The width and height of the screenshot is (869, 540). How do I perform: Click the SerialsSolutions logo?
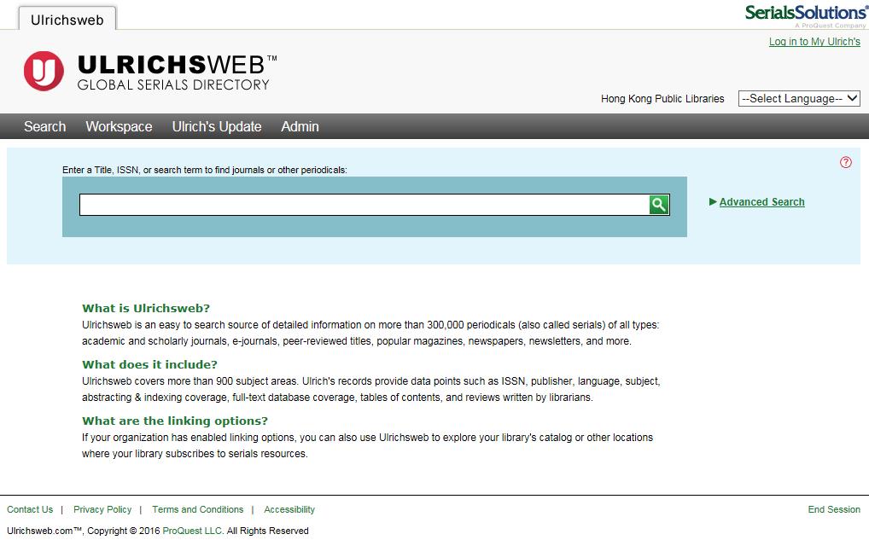[x=806, y=15]
